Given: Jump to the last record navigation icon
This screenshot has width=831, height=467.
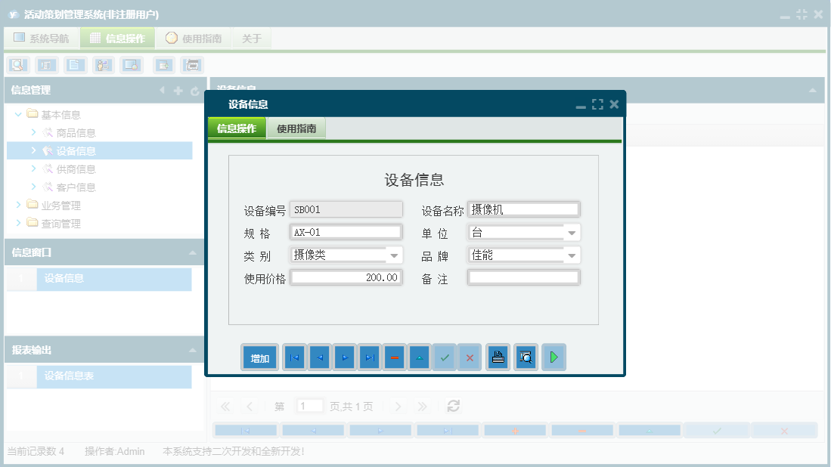Looking at the screenshot, I should coord(369,357).
